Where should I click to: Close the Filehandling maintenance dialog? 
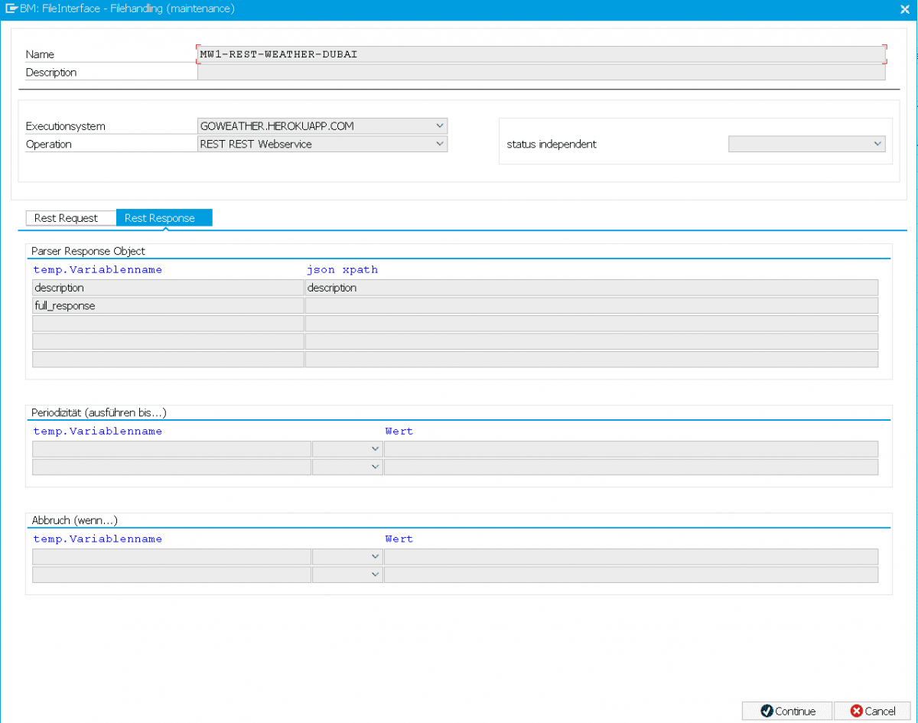click(904, 9)
